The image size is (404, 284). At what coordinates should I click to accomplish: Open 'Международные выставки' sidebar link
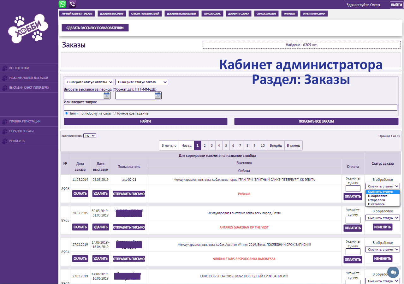click(x=29, y=78)
